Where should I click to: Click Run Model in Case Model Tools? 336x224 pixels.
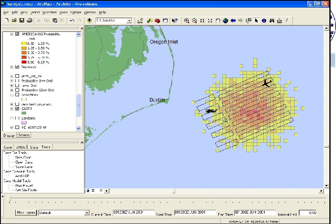coord(23,185)
